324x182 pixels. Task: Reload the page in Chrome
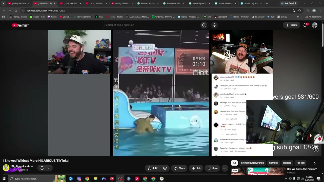[x=16, y=11]
